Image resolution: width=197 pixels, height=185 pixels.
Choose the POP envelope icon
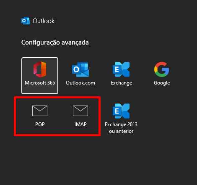point(40,111)
